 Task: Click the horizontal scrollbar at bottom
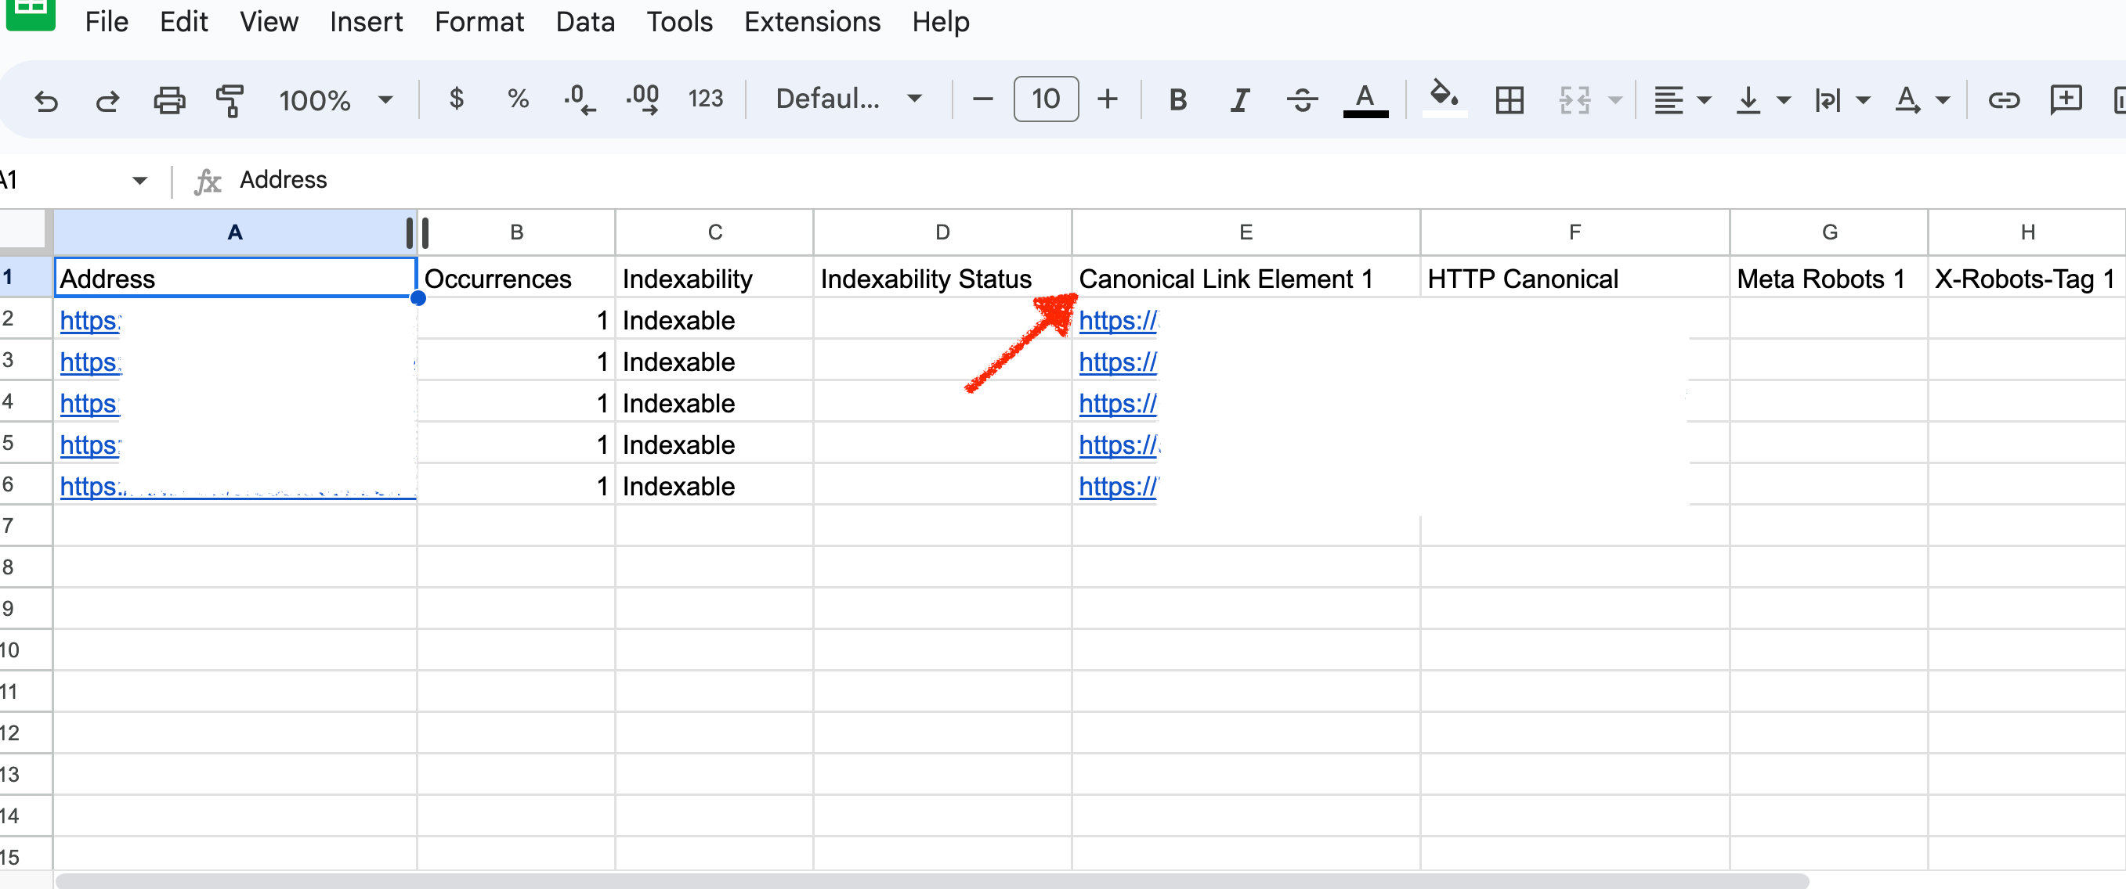pos(933,880)
